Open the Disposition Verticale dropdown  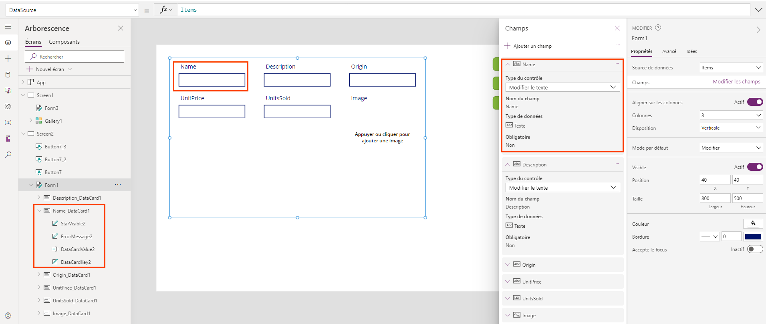point(731,128)
